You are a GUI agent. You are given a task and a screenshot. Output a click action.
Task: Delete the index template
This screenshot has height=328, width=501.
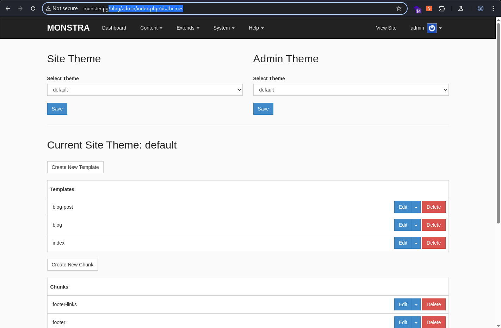pyautogui.click(x=434, y=243)
